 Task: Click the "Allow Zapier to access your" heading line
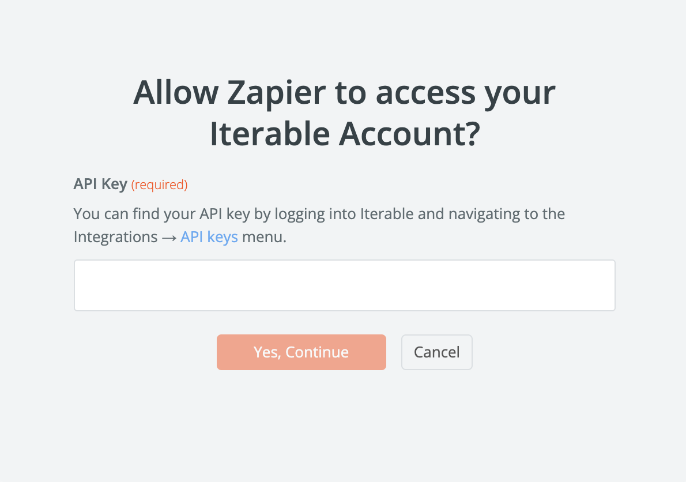(x=344, y=93)
